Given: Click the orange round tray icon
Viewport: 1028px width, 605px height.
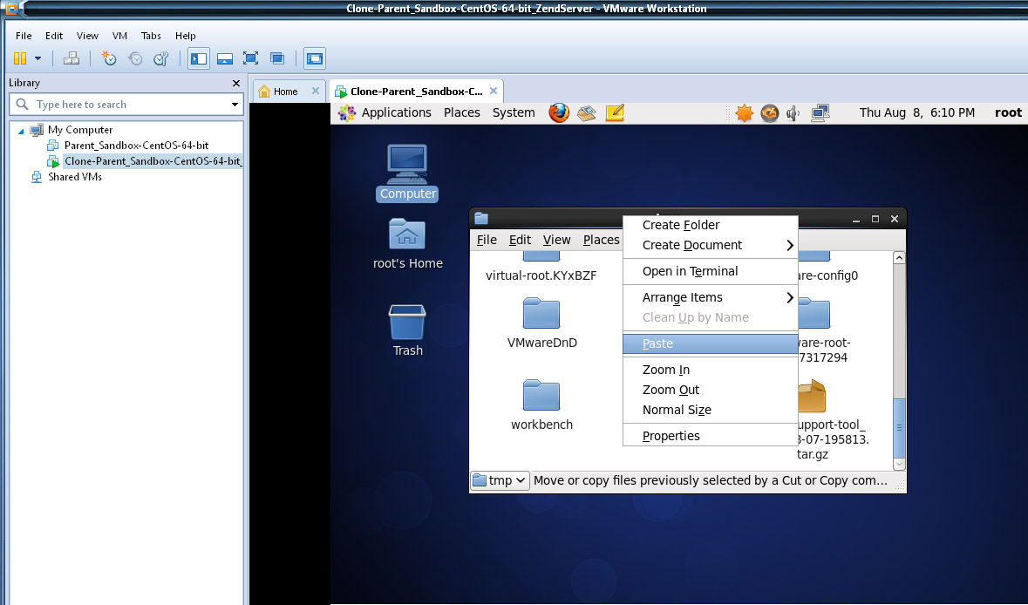Looking at the screenshot, I should click(770, 112).
